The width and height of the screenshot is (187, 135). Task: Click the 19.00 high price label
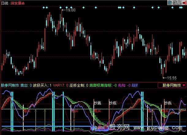[71, 10]
